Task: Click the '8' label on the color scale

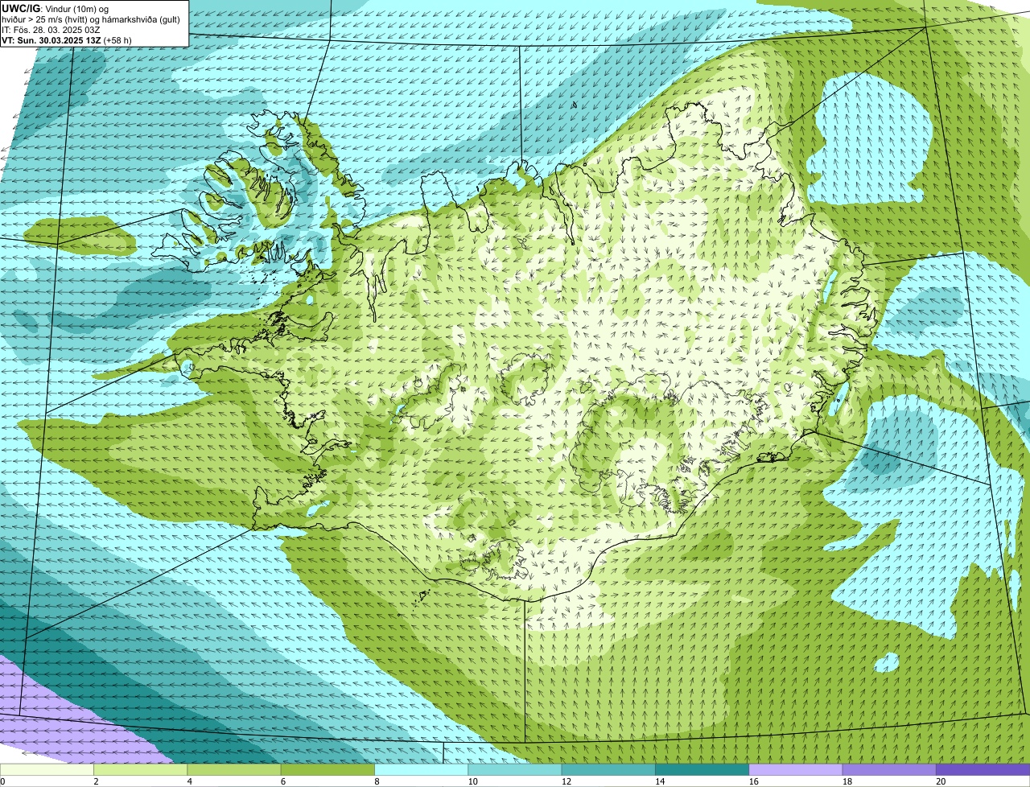Action: point(377,781)
